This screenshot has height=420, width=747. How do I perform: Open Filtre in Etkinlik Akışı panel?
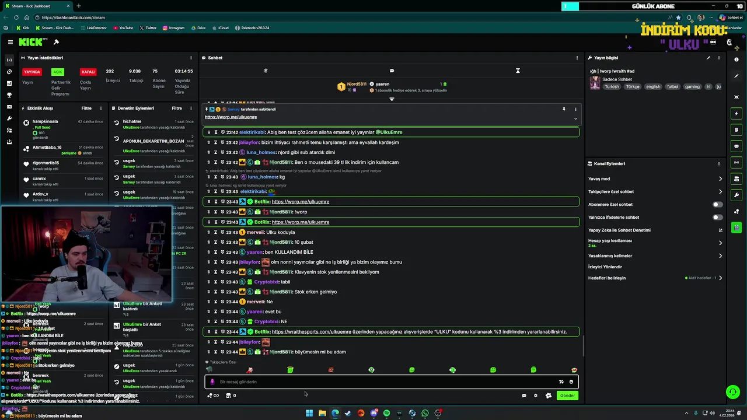[x=86, y=108]
